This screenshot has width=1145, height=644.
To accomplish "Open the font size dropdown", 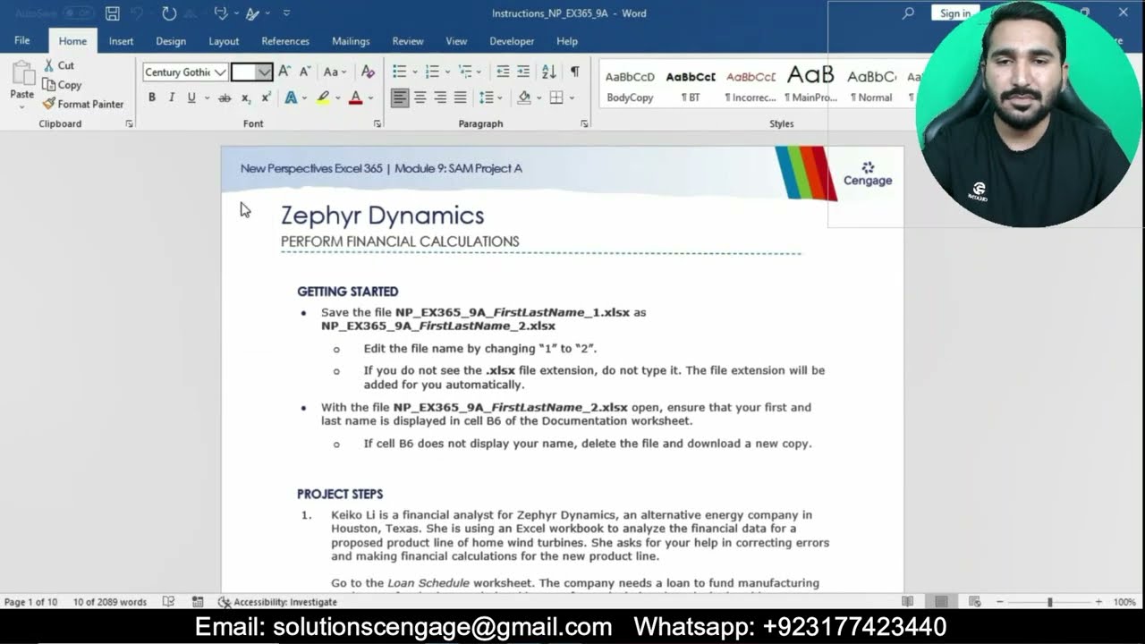I will (265, 72).
